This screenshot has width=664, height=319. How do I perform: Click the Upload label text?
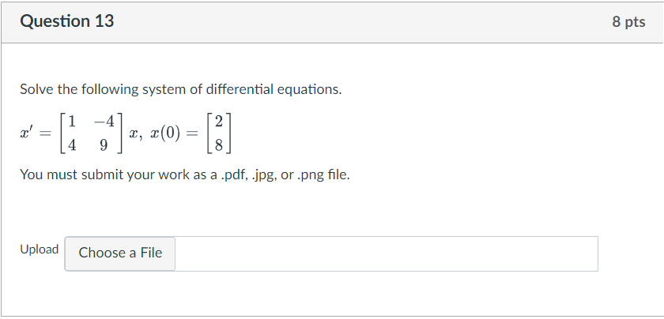pos(40,250)
